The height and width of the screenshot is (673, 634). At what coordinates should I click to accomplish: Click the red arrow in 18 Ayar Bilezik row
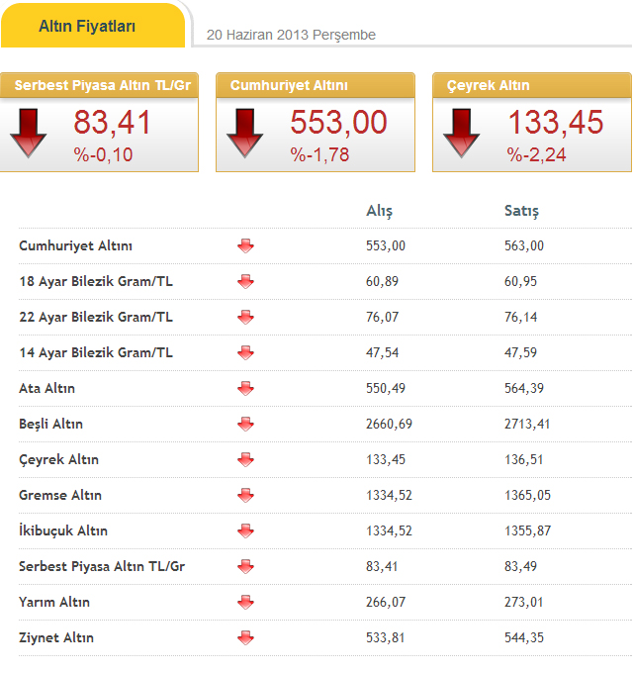click(x=245, y=282)
